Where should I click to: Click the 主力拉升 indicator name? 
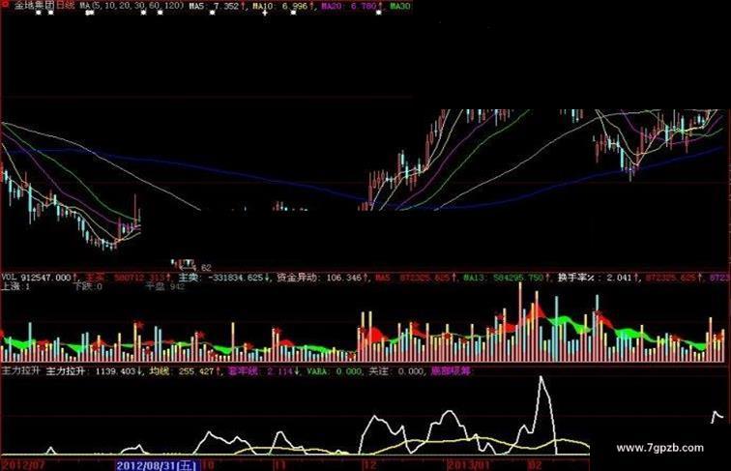(x=21, y=371)
